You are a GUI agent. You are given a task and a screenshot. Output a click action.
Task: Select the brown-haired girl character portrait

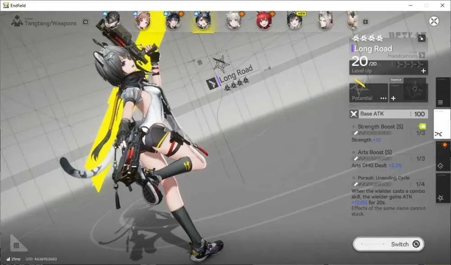tap(143, 20)
